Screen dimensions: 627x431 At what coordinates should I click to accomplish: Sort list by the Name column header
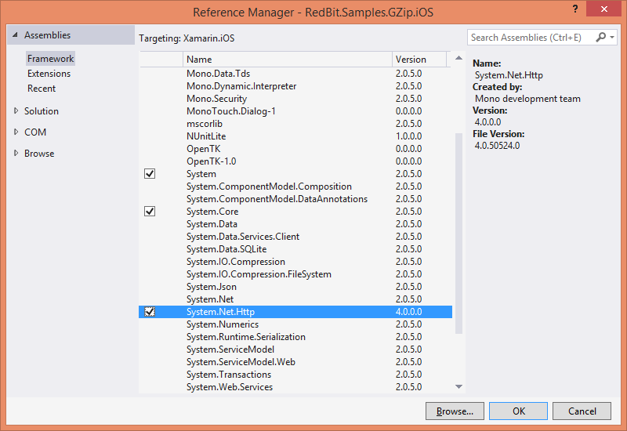pos(288,60)
